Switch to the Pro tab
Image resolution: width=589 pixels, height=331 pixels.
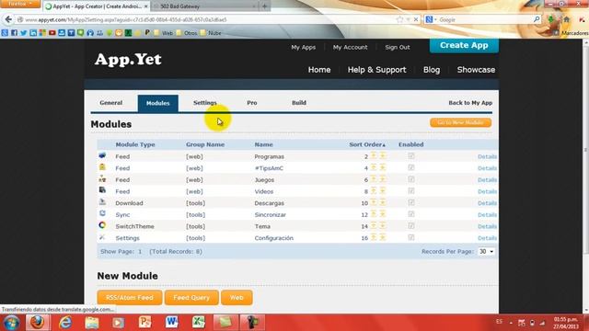point(251,103)
